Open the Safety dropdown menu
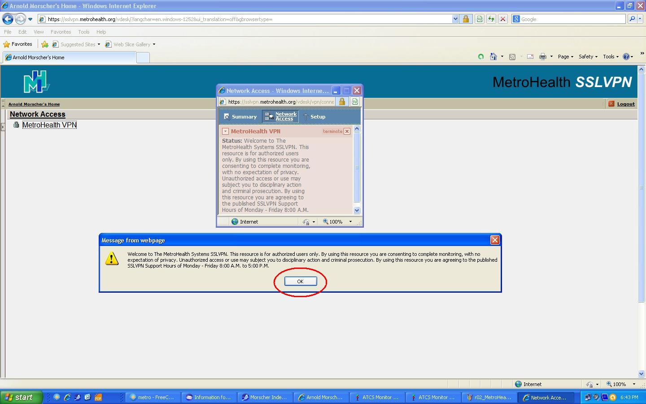The image size is (646, 404). click(x=588, y=57)
